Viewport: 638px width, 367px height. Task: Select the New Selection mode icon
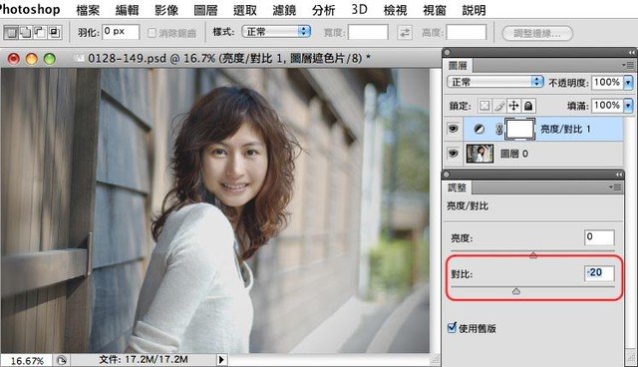11,32
